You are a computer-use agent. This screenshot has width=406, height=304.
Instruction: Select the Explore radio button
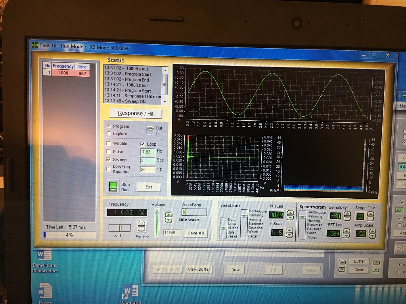[x=109, y=133]
